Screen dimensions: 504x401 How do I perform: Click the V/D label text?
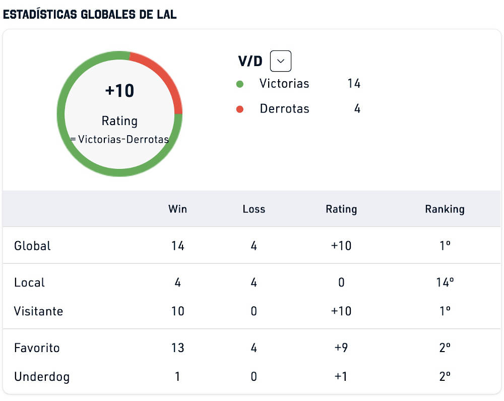click(250, 61)
